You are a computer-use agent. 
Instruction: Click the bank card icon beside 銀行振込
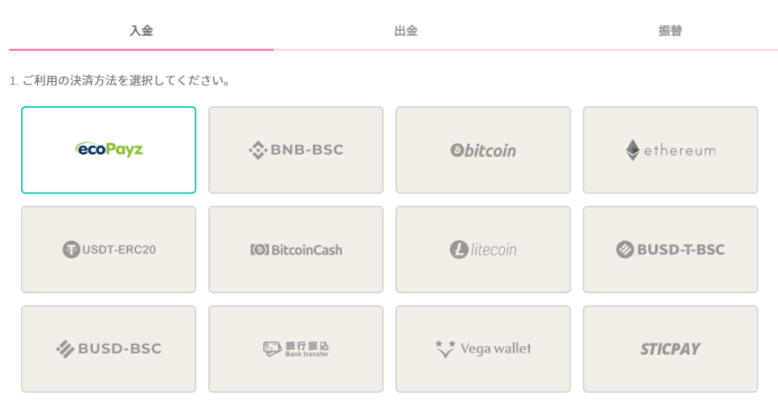pos(272,349)
